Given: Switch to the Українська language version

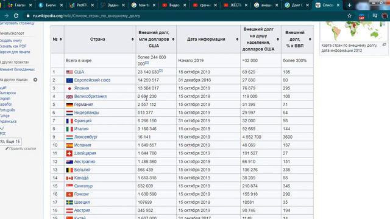Looking at the screenshot, I should pyautogui.click(x=8, y=122).
